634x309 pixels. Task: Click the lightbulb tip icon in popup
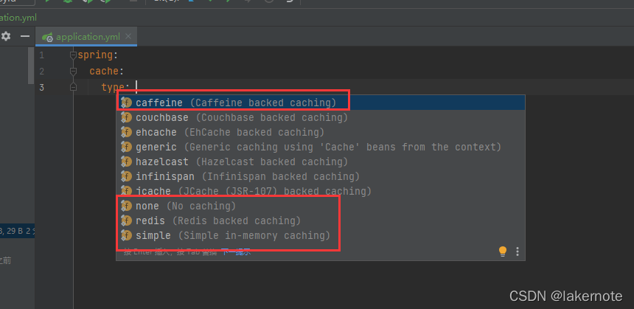coord(503,251)
